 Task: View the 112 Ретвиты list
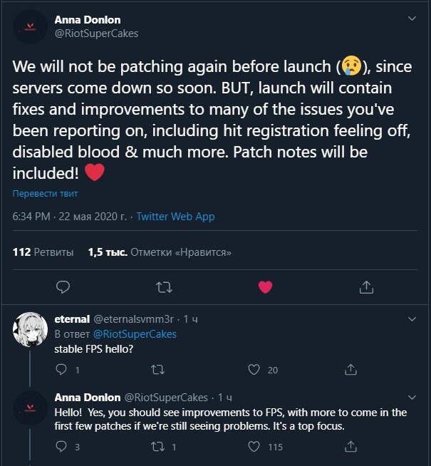[x=43, y=252]
